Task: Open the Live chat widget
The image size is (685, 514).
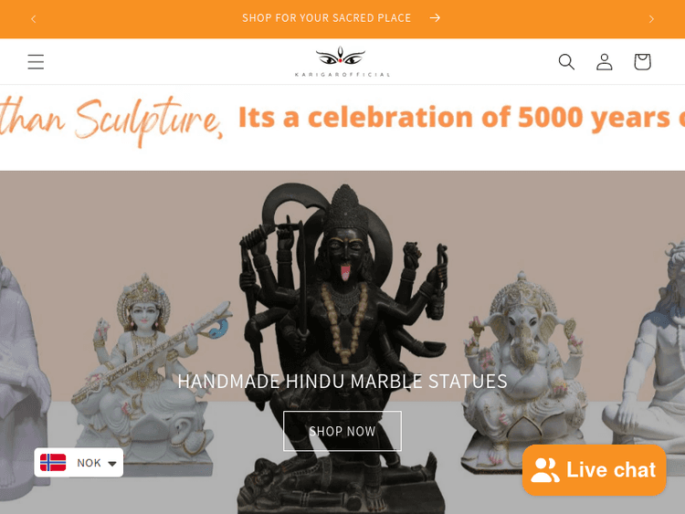Action: coord(594,470)
